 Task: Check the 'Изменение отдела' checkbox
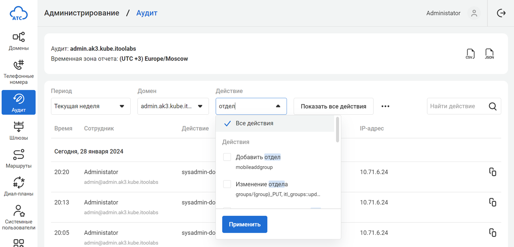point(227,184)
